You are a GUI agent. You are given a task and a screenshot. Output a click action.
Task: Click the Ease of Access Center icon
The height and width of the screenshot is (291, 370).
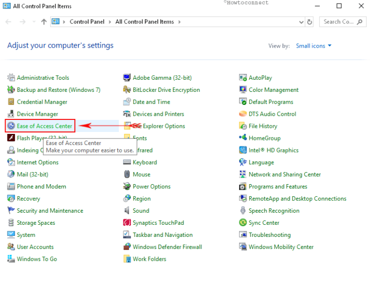(x=11, y=125)
